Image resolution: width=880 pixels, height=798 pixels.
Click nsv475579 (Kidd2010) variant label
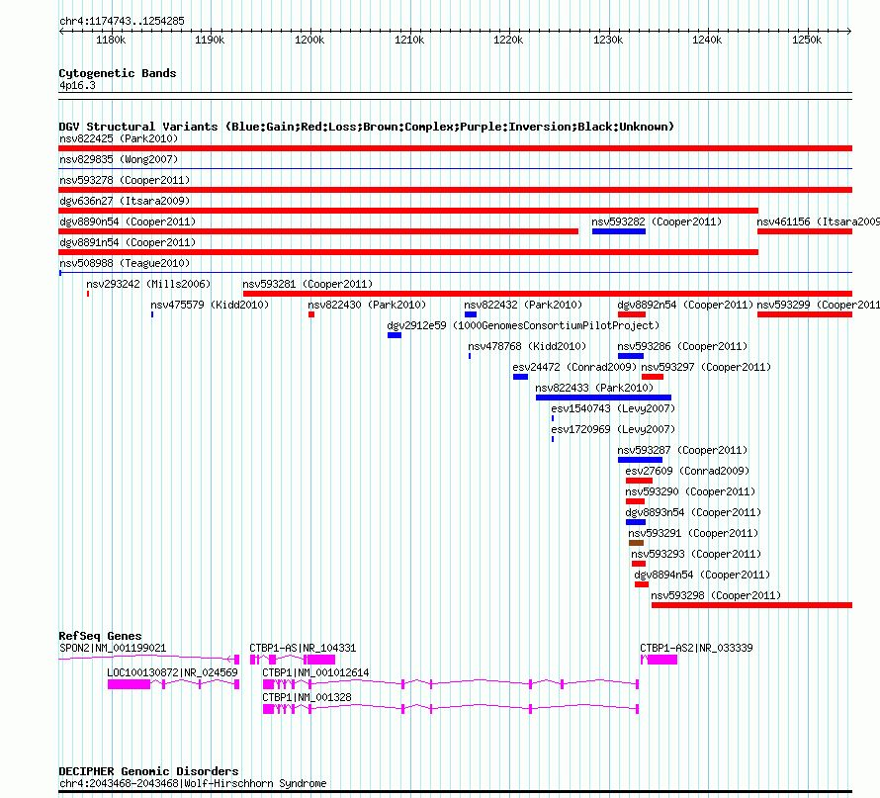click(210, 305)
